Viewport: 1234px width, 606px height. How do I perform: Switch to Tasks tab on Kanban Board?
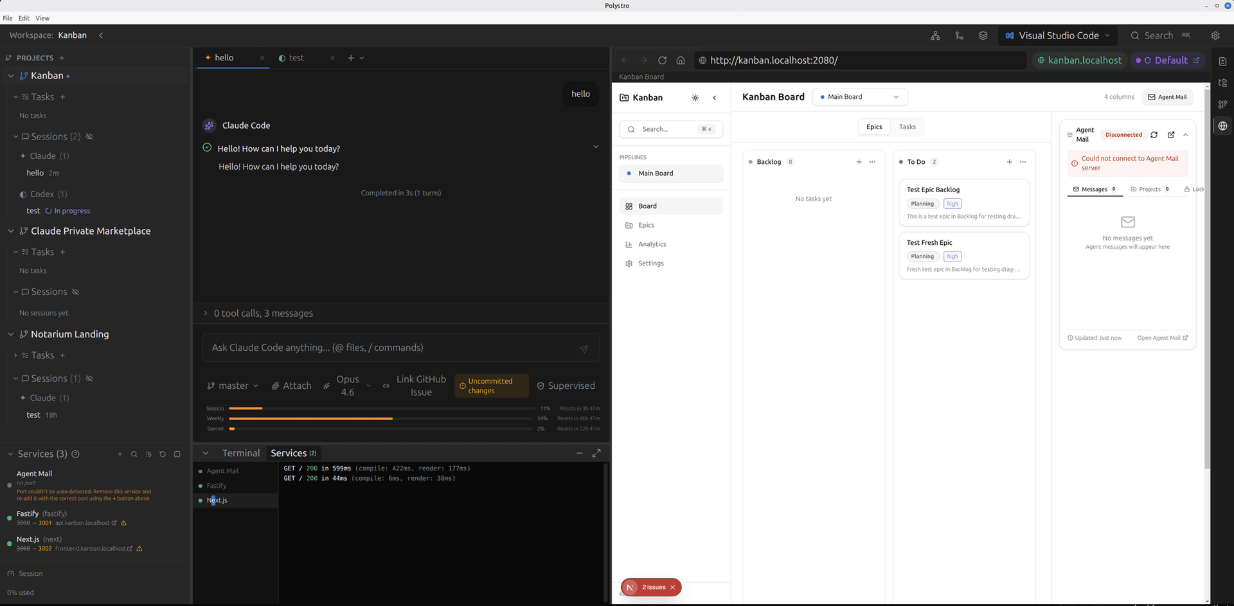point(908,127)
